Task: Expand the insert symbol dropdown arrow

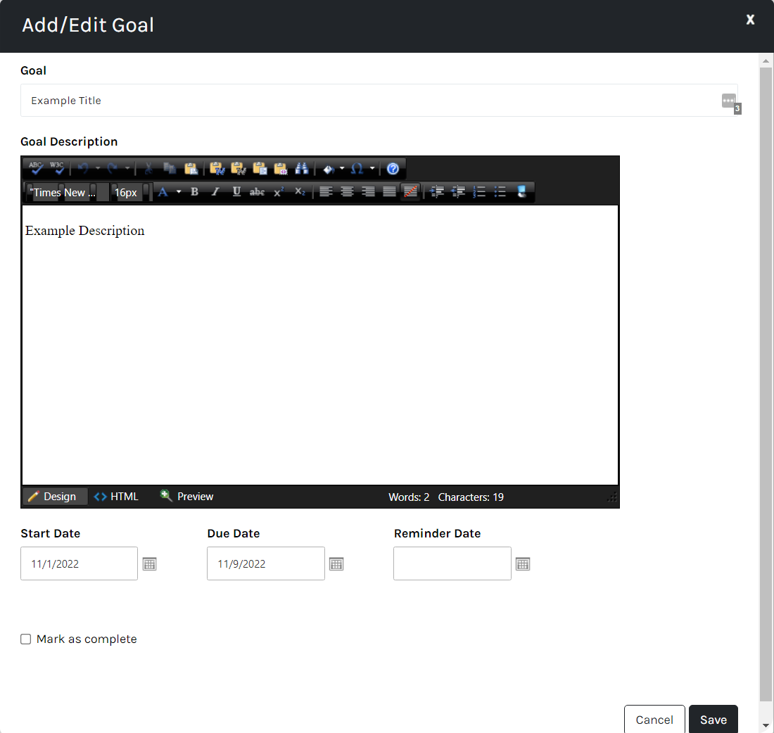Action: pyautogui.click(x=372, y=169)
